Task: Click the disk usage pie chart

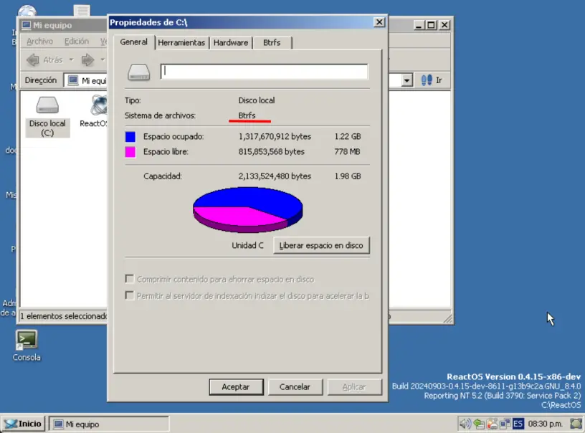Action: pos(247,209)
